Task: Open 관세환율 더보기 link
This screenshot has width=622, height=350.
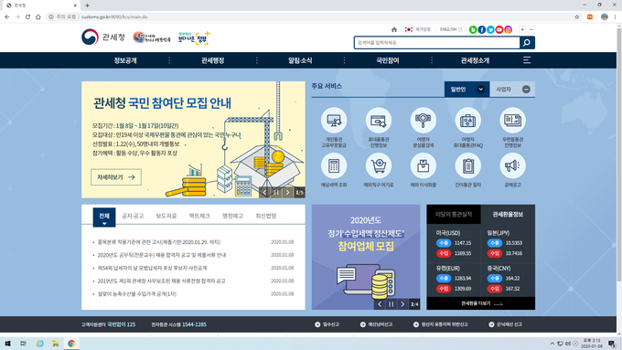Action: [481, 303]
